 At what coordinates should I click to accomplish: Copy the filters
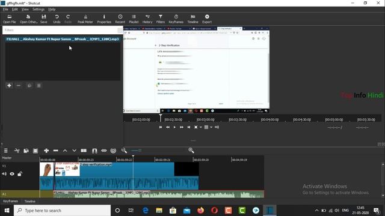[29, 85]
